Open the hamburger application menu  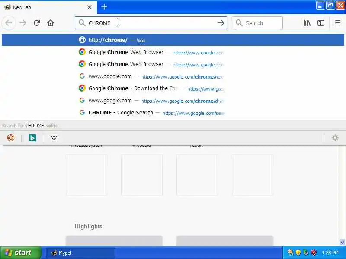coord(338,23)
